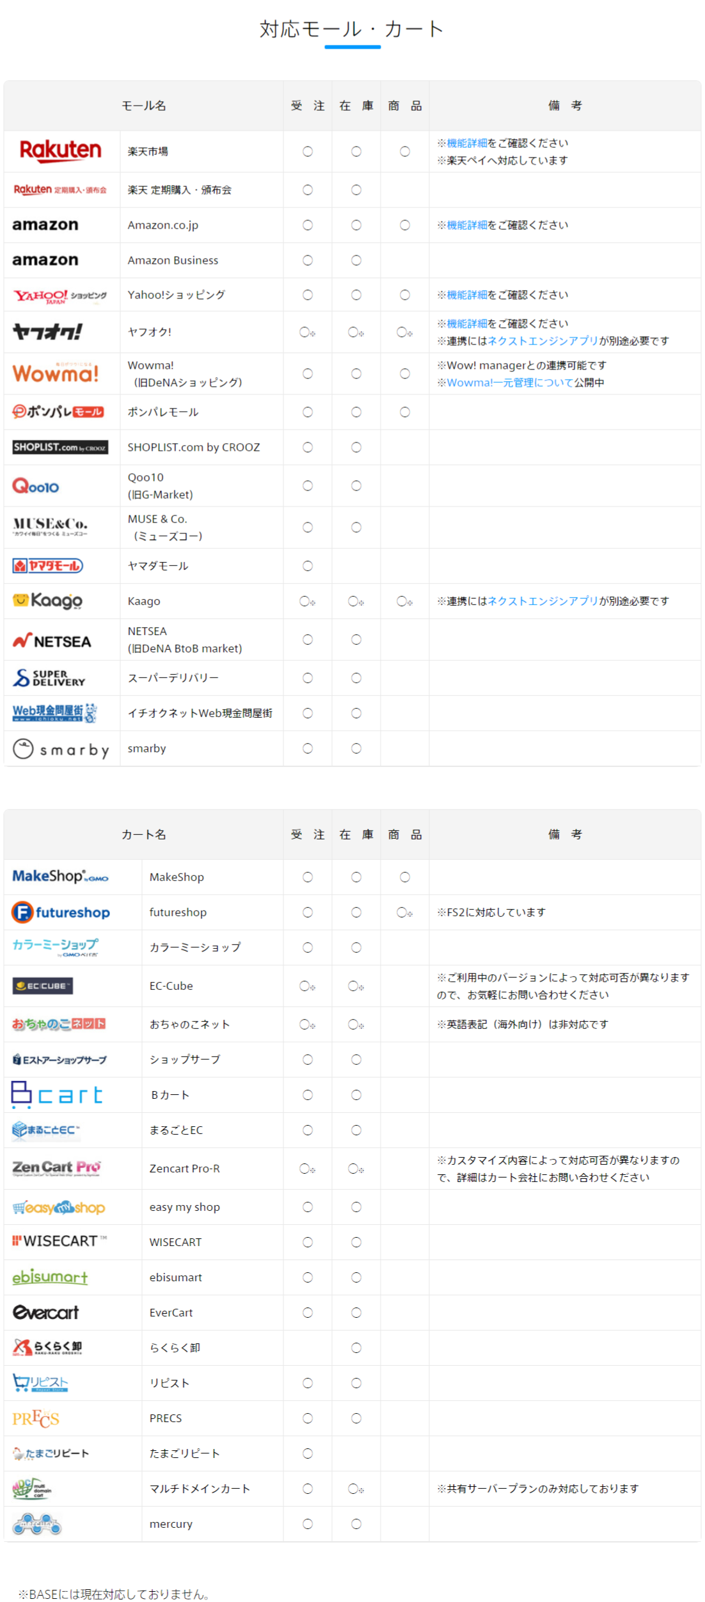Click the SHOPLIST.com black logo
705x1602 pixels.
click(60, 447)
